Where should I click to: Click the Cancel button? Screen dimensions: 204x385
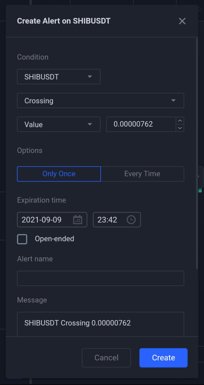tap(106, 358)
